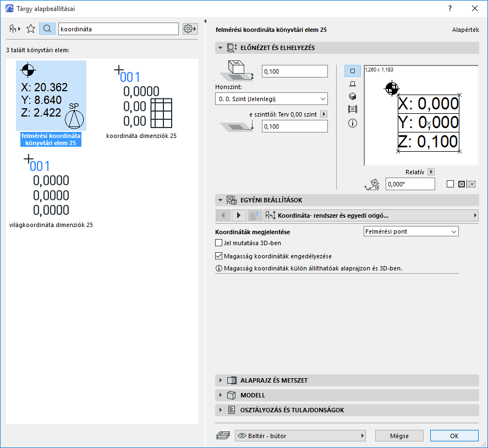The width and height of the screenshot is (488, 448).
Task: Open the library folder view icon
Action: 15,29
